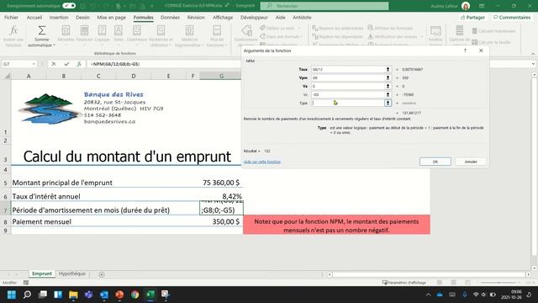Open the Texte functions library
Image resolution: width=538 pixels, height=303 pixels.
[118, 35]
